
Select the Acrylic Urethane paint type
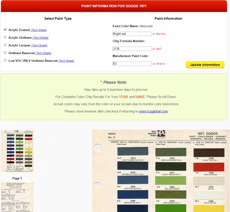coord(5,37)
